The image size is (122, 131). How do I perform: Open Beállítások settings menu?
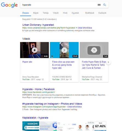(x=90, y=13)
